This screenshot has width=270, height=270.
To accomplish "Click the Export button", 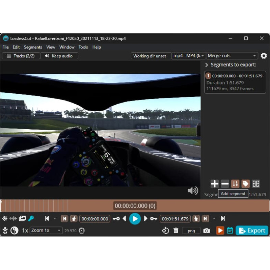I will tap(252, 231).
